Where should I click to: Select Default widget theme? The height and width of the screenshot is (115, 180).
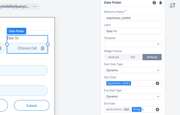(152, 57)
